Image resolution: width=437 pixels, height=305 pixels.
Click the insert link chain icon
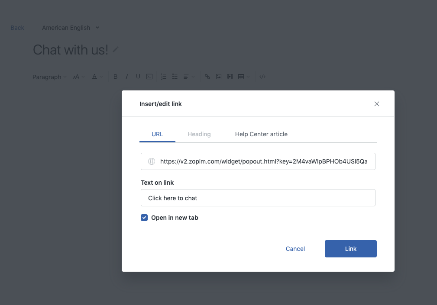tap(207, 77)
